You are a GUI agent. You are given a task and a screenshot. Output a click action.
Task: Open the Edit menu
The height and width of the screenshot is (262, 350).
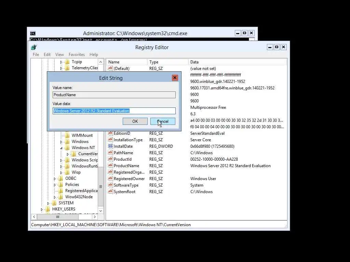(47, 54)
